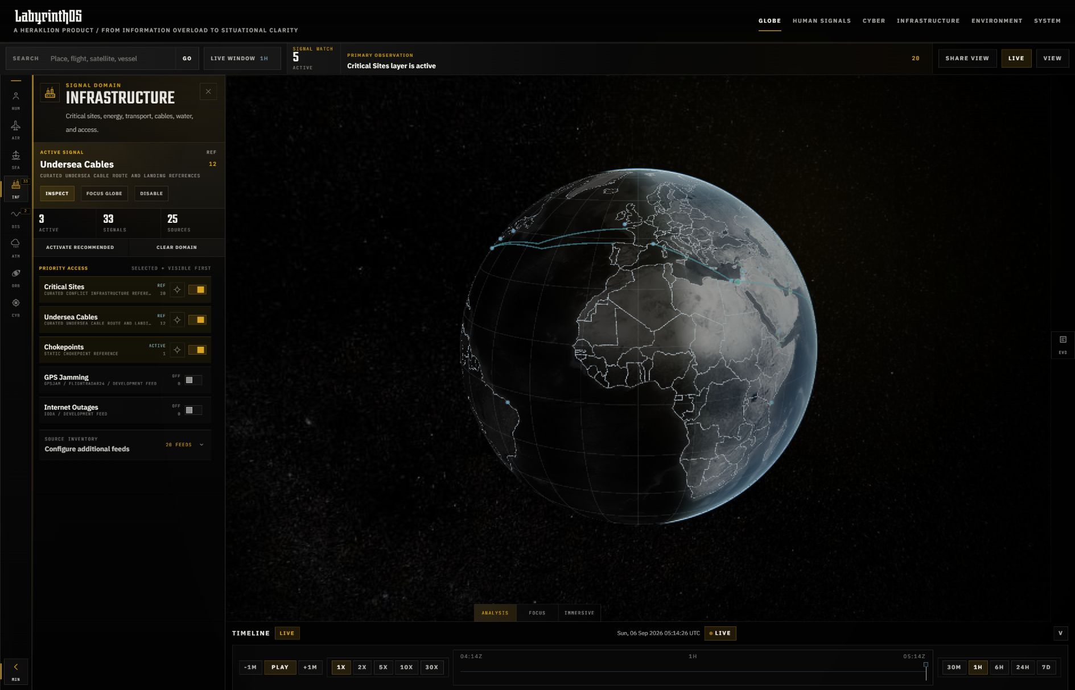Click the timeline scrubber track
Viewport: 1075px width, 690px height.
tap(693, 671)
